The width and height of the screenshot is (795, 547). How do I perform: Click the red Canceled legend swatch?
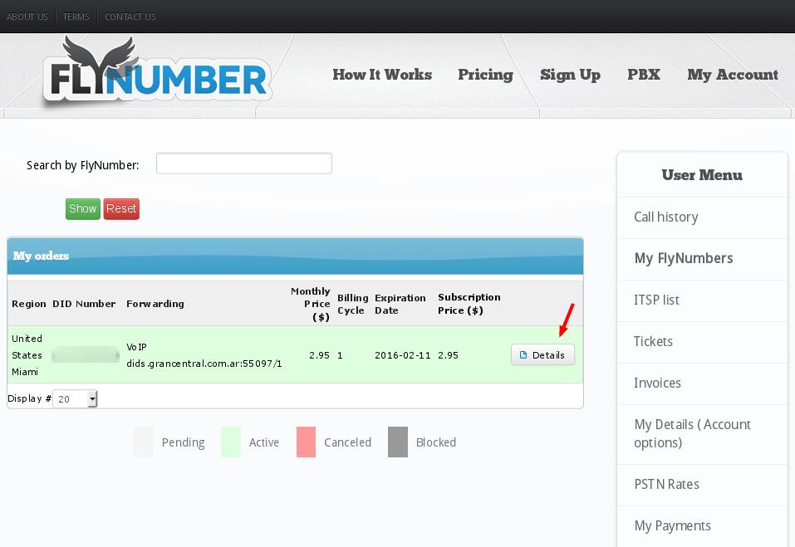pyautogui.click(x=307, y=442)
